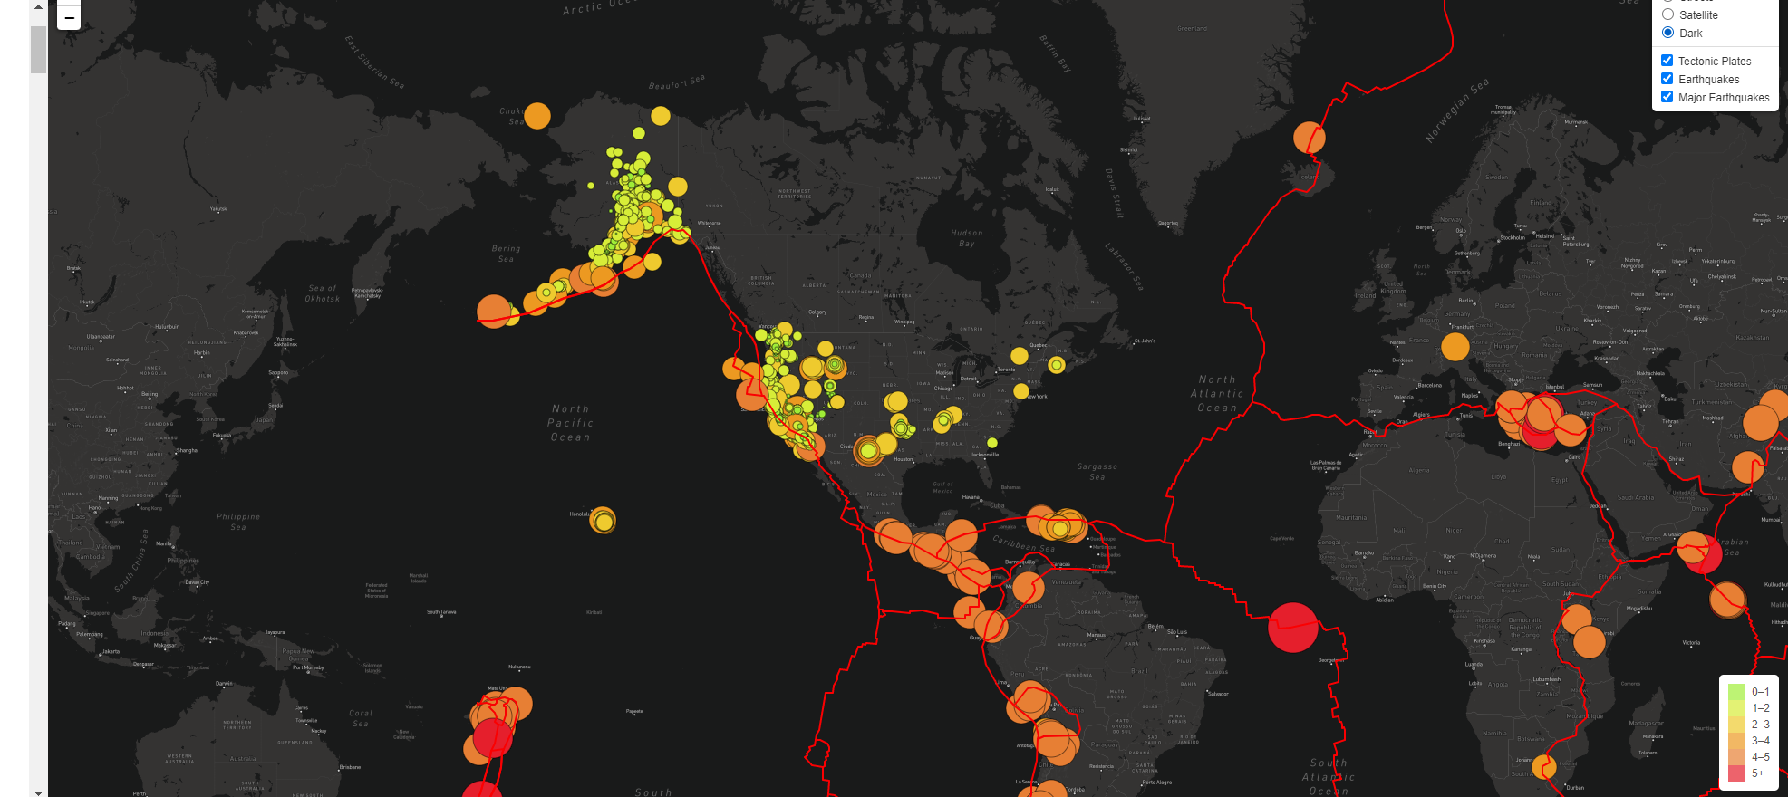1788x797 pixels.
Task: Click the Philippine Sea label
Action: pyautogui.click(x=238, y=522)
